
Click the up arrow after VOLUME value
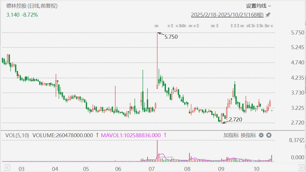click(97, 135)
